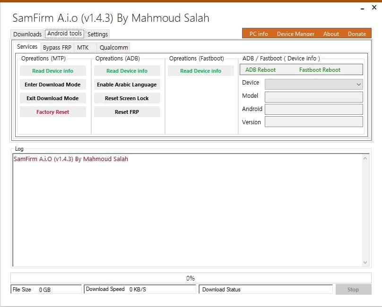Click Enter Download Mode button

click(53, 85)
